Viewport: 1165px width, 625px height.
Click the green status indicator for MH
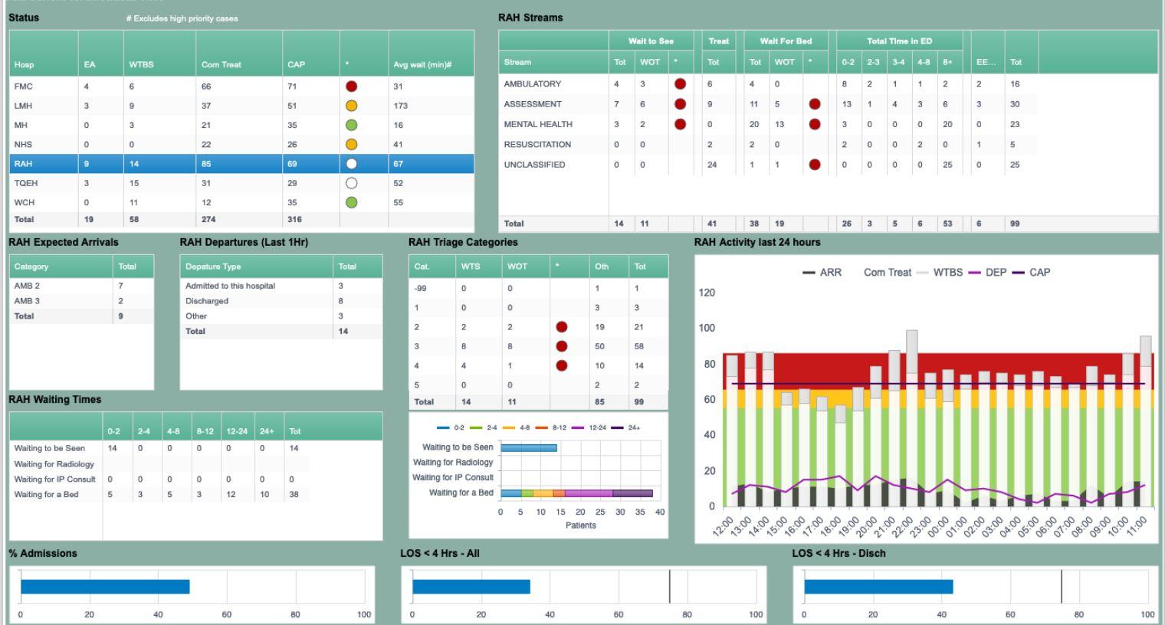tap(353, 124)
